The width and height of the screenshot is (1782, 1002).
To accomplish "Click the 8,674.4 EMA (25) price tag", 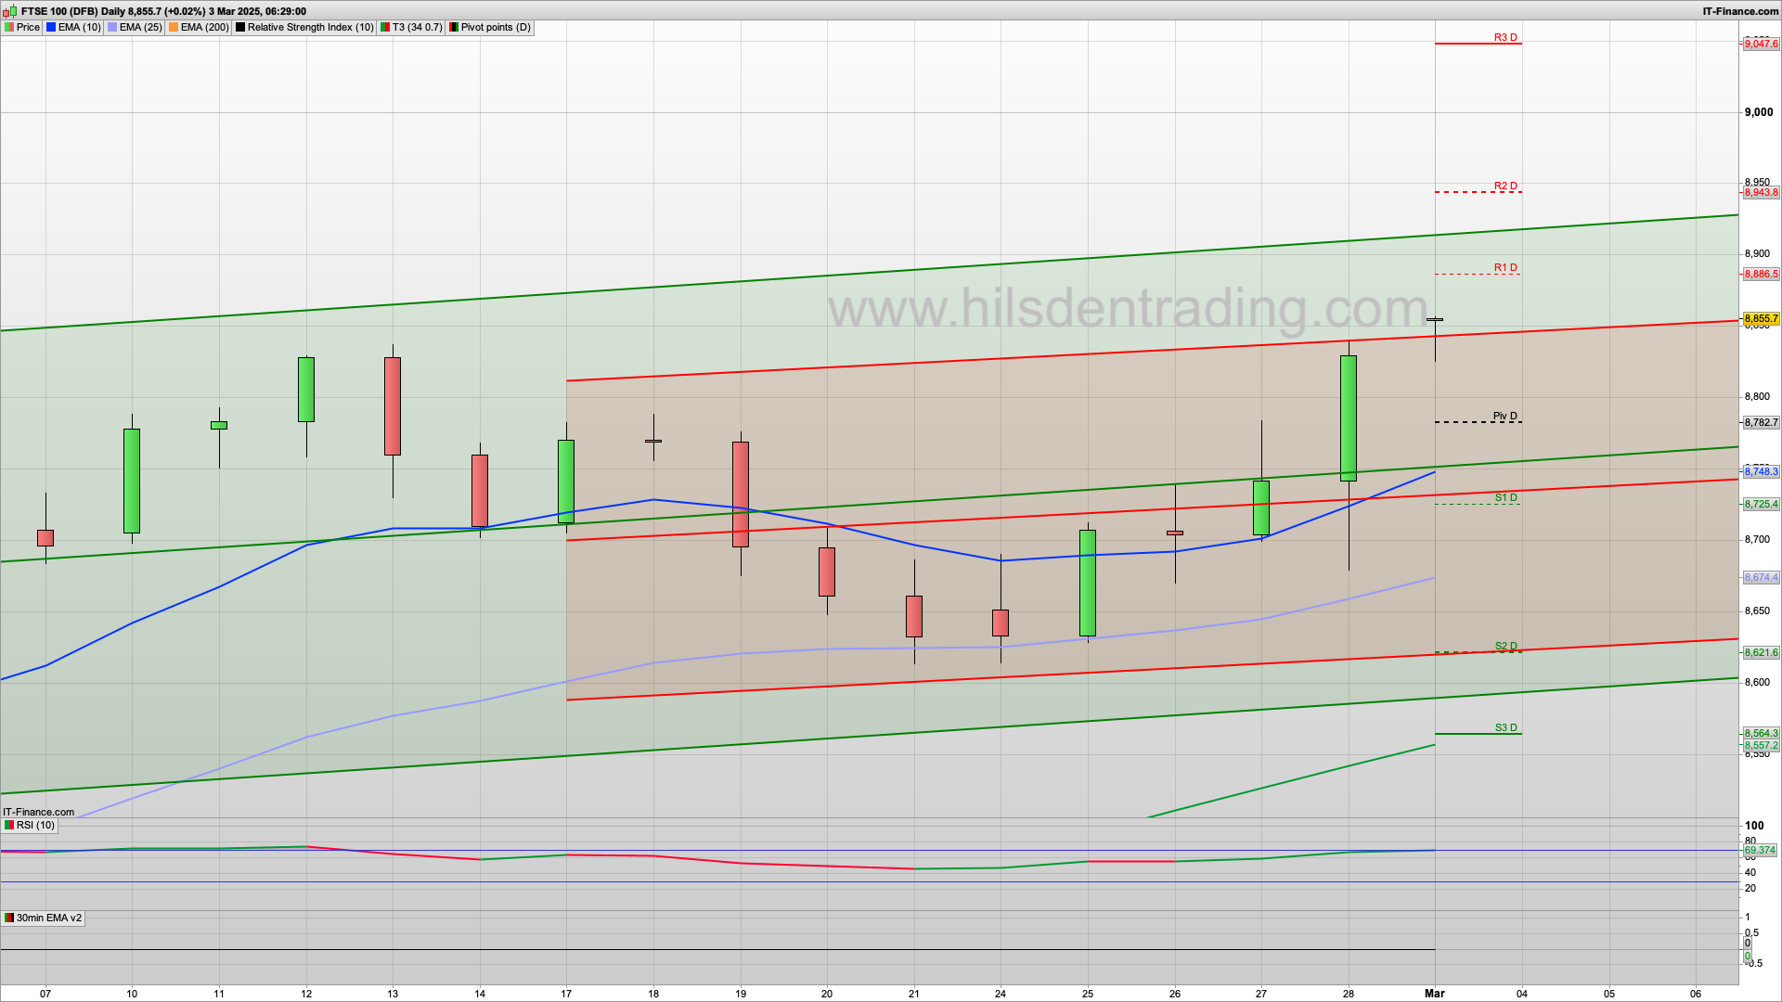I will (x=1761, y=578).
